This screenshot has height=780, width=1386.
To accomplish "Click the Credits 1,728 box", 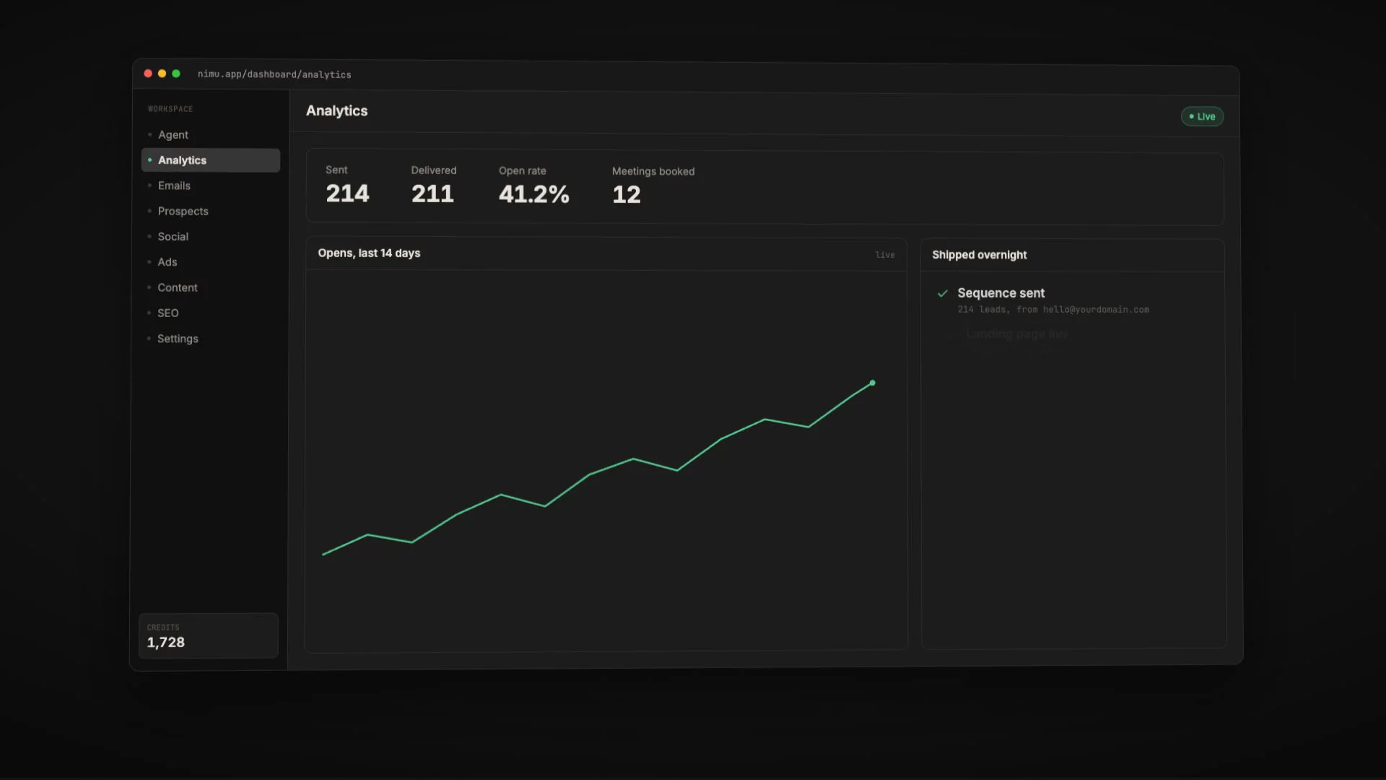I will (208, 636).
